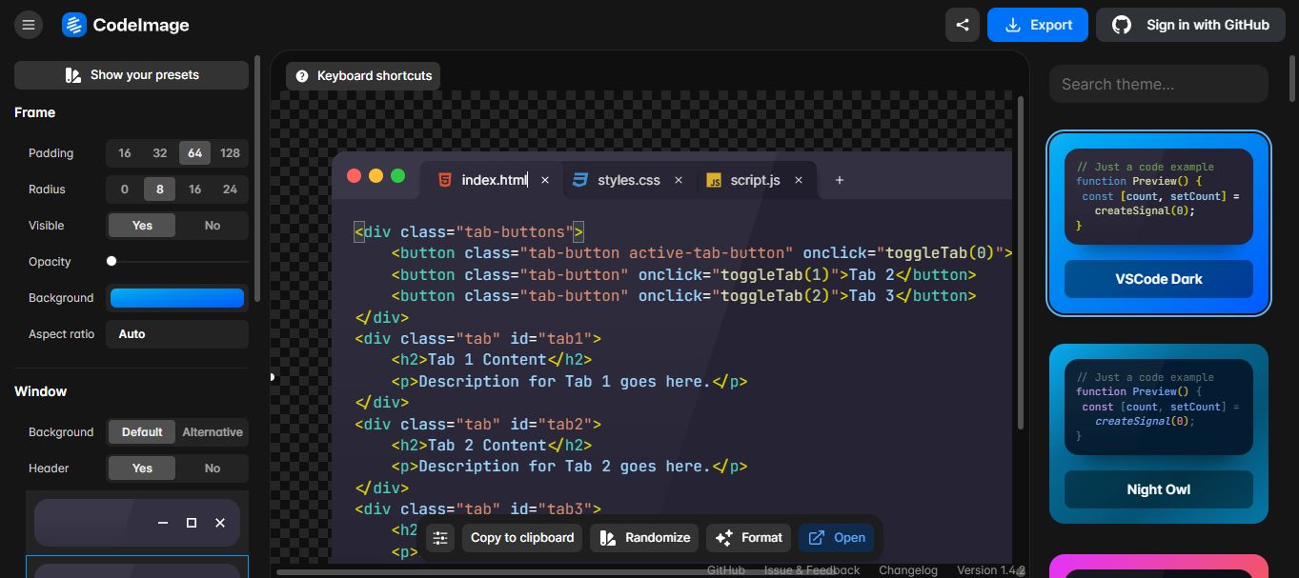Open the blue frame Background color picker

177,298
